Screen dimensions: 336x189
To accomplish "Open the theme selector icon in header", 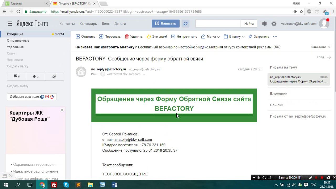I will (x=264, y=24).
